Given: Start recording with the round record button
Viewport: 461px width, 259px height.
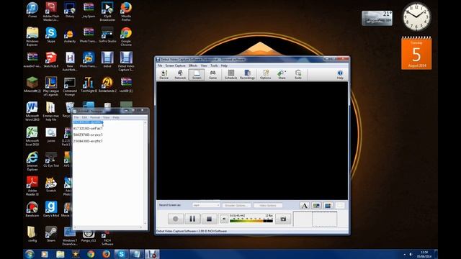Looking at the screenshot, I should [176, 219].
